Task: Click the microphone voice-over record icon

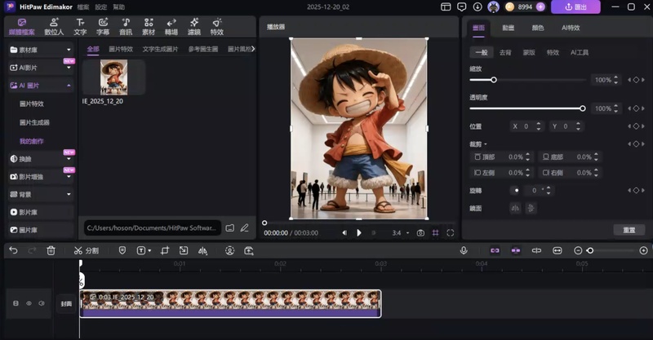Action: click(x=464, y=250)
